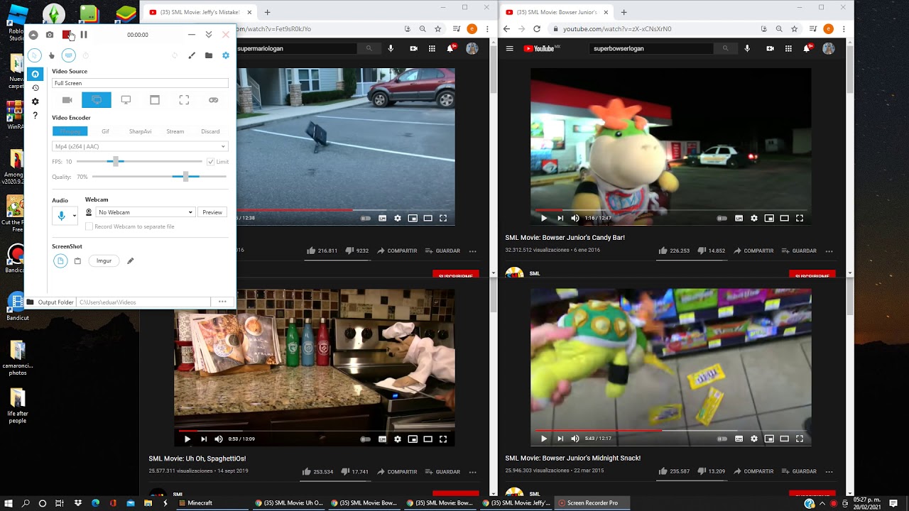Open Captura Home sidebar tab

point(35,75)
